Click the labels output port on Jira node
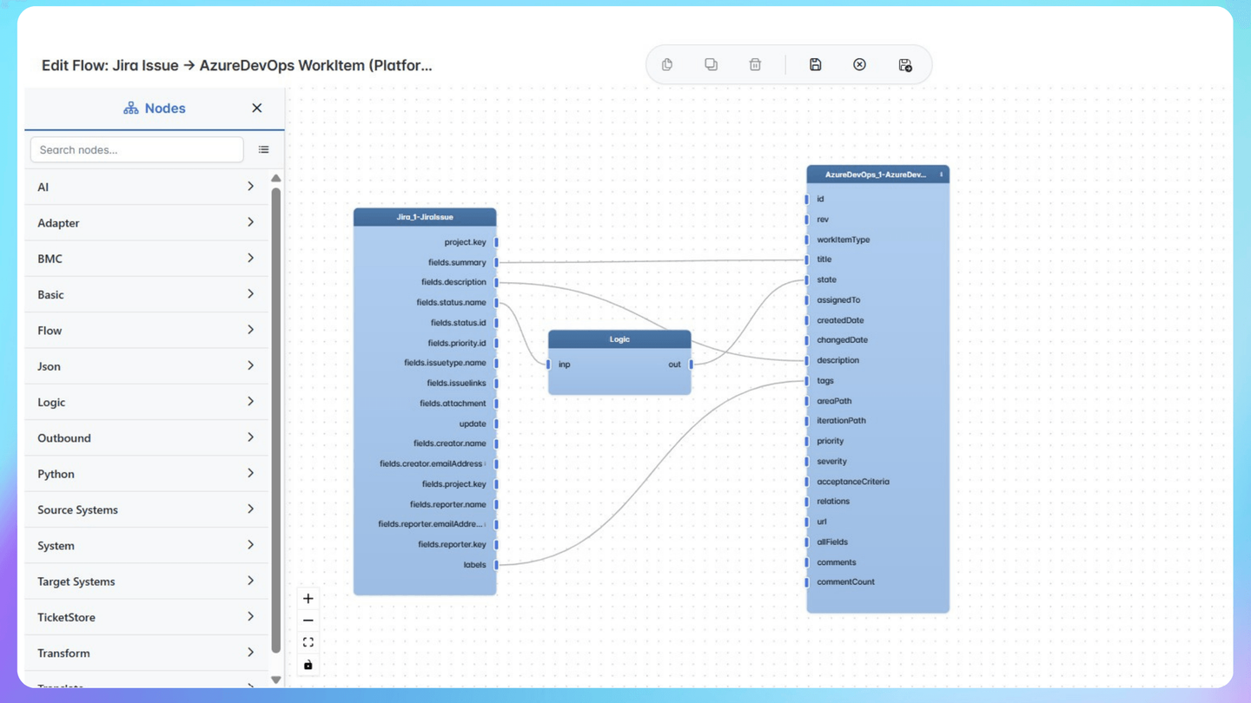The height and width of the screenshot is (703, 1251). pyautogui.click(x=496, y=565)
